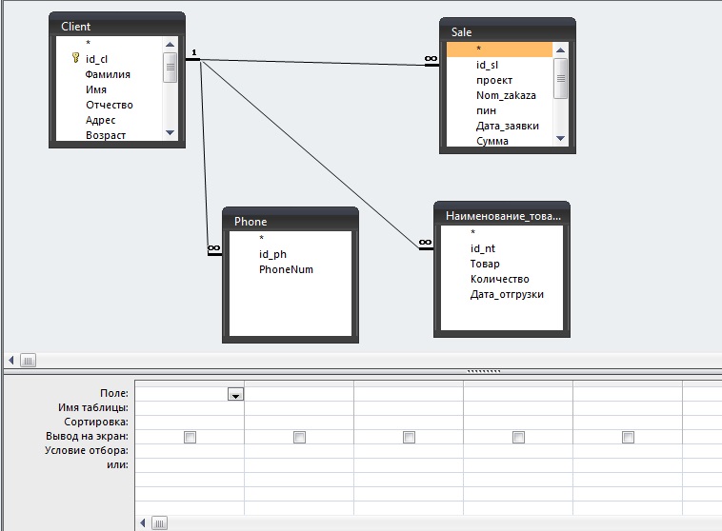Click left arrow of the diagram pane scrollbar

(11, 360)
